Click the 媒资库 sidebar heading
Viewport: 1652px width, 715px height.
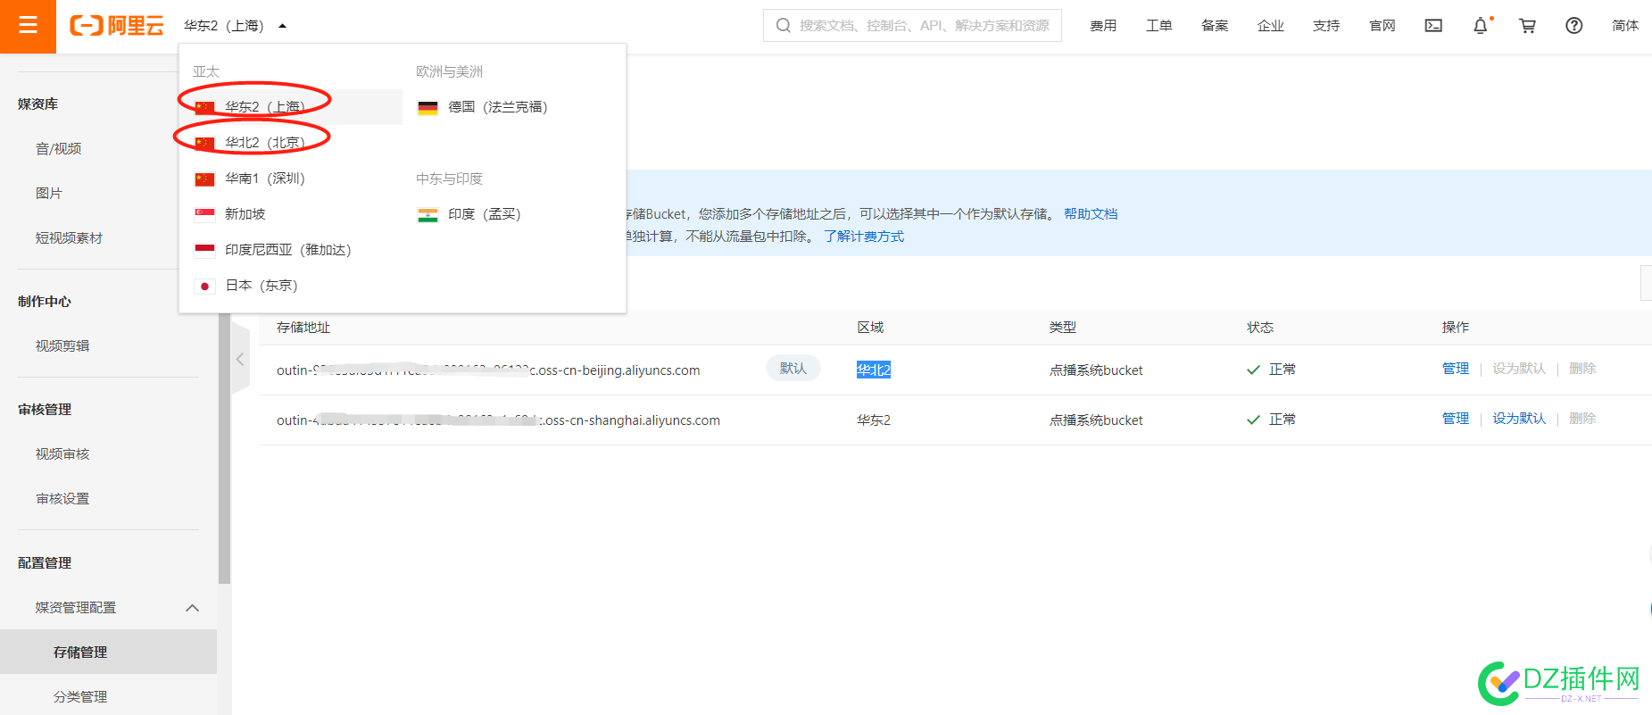click(37, 104)
